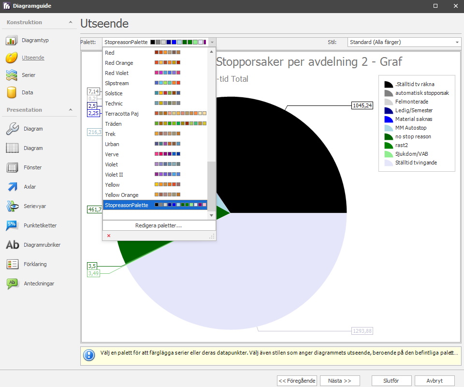Click the 461,7 data label
This screenshot has width=464, height=387.
point(95,209)
